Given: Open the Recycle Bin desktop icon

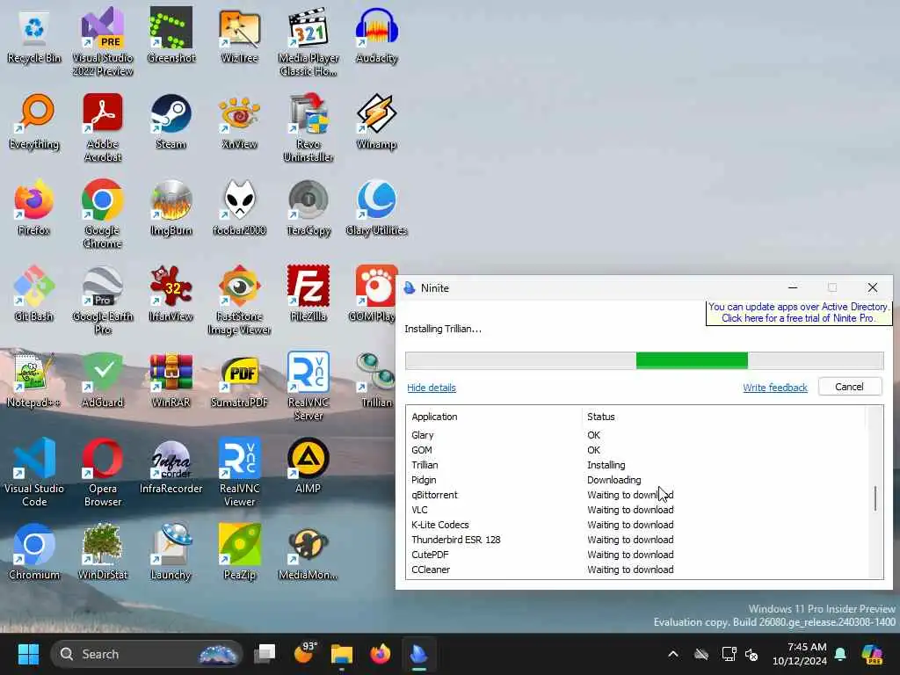Looking at the screenshot, I should tap(34, 35).
